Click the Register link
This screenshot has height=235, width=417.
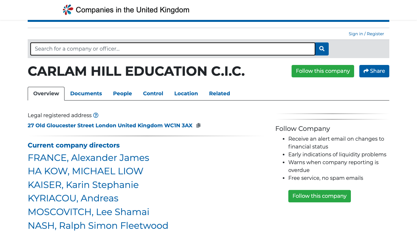click(375, 34)
